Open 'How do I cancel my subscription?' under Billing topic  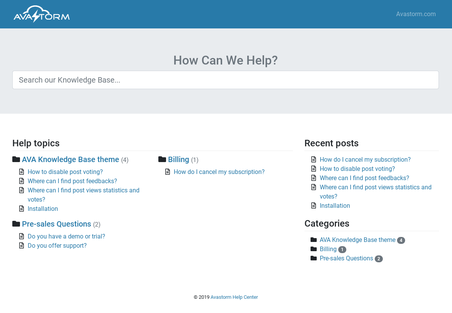pos(219,172)
